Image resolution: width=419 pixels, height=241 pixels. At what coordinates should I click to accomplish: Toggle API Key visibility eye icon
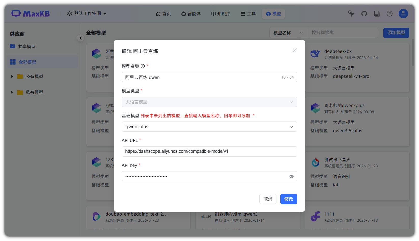[x=291, y=176]
